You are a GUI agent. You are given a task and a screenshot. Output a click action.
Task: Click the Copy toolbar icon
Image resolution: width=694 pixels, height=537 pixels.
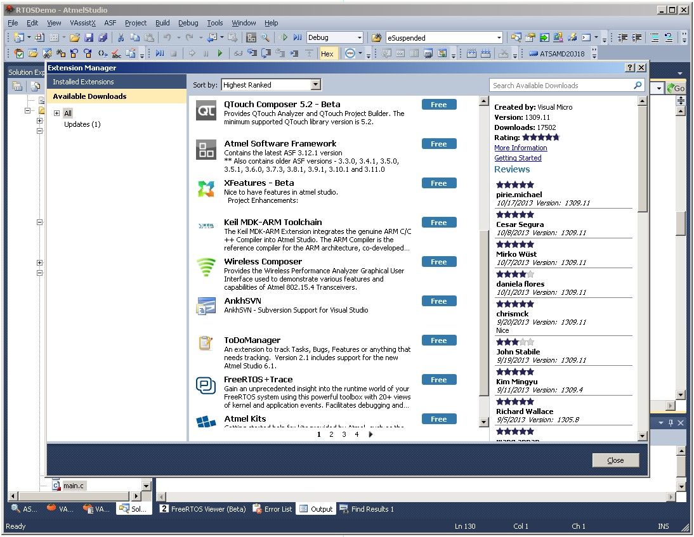135,38
